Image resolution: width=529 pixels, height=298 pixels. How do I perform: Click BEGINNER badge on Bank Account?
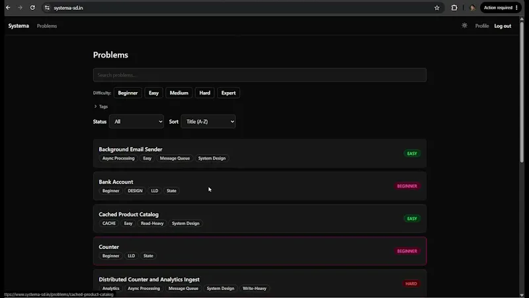[x=407, y=186]
